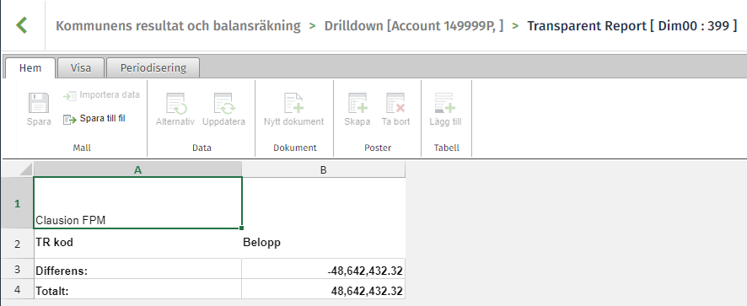This screenshot has height=306, width=747.
Task: Select the Hem ribbon tab
Action: [x=30, y=67]
